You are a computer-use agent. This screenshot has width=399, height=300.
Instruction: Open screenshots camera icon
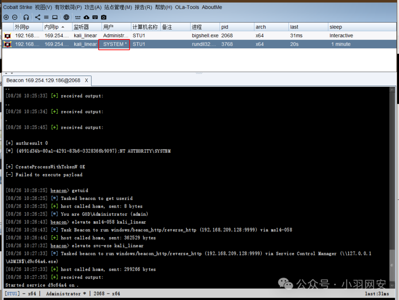[103, 17]
